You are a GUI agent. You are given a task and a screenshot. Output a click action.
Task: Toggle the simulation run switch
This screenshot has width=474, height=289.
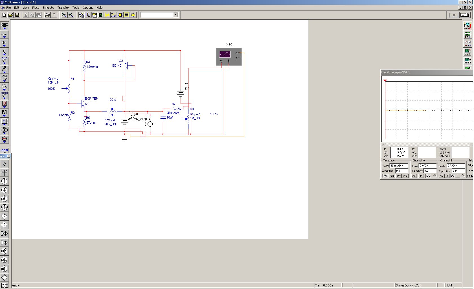pyautogui.click(x=465, y=15)
